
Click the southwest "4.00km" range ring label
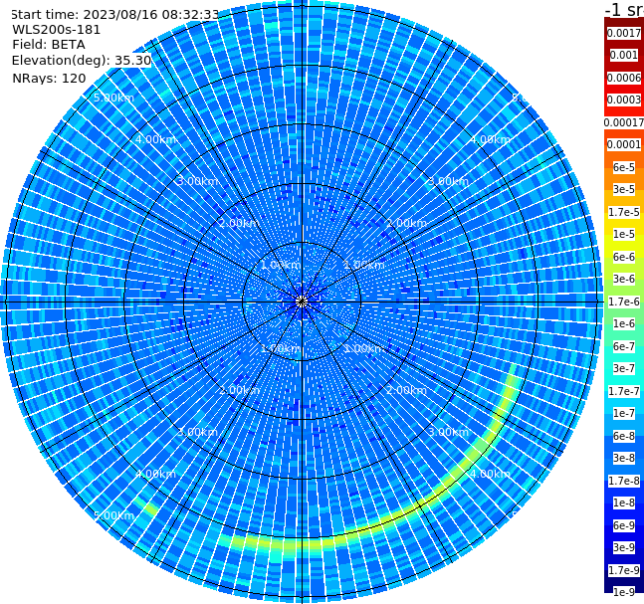click(x=155, y=474)
